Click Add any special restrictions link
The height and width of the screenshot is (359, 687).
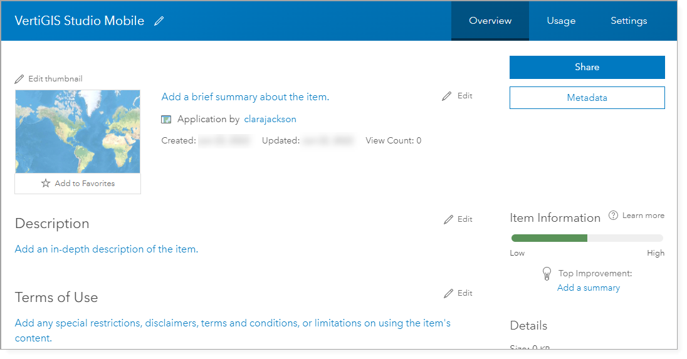(233, 331)
